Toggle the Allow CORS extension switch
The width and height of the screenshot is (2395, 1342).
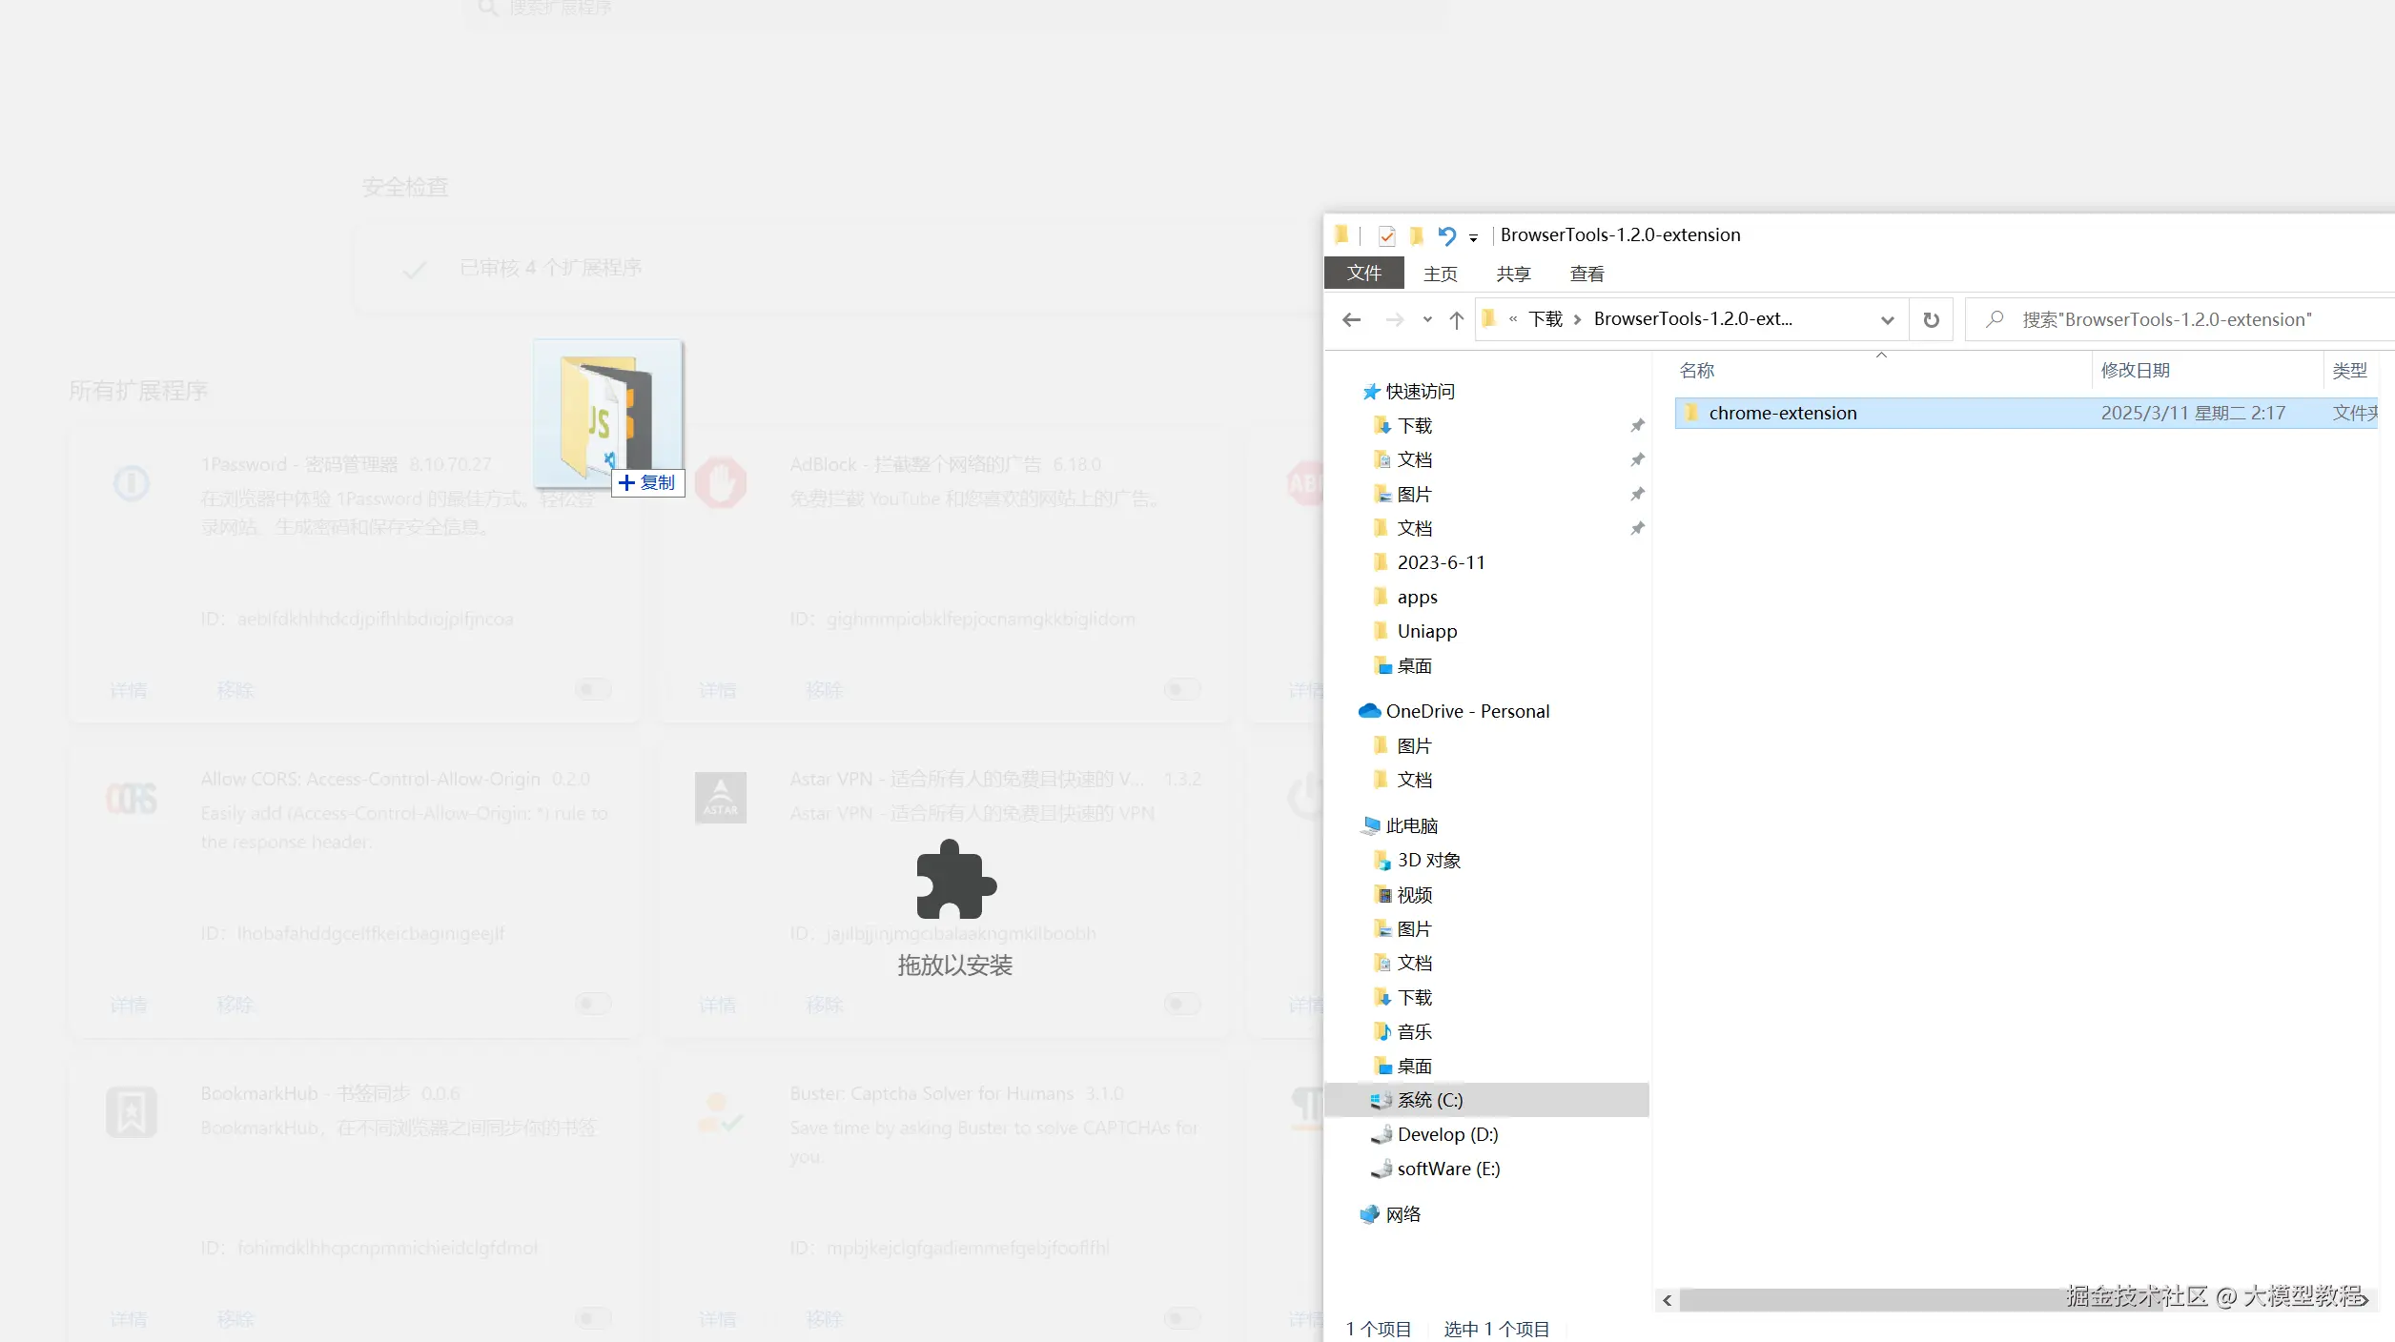(592, 1004)
